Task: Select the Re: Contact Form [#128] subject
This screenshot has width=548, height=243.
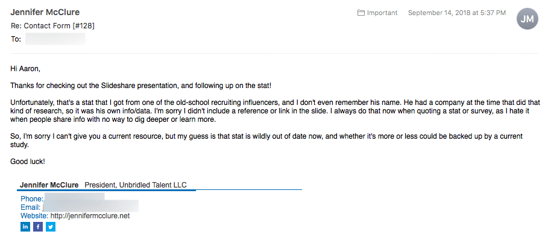Action: 52,26
